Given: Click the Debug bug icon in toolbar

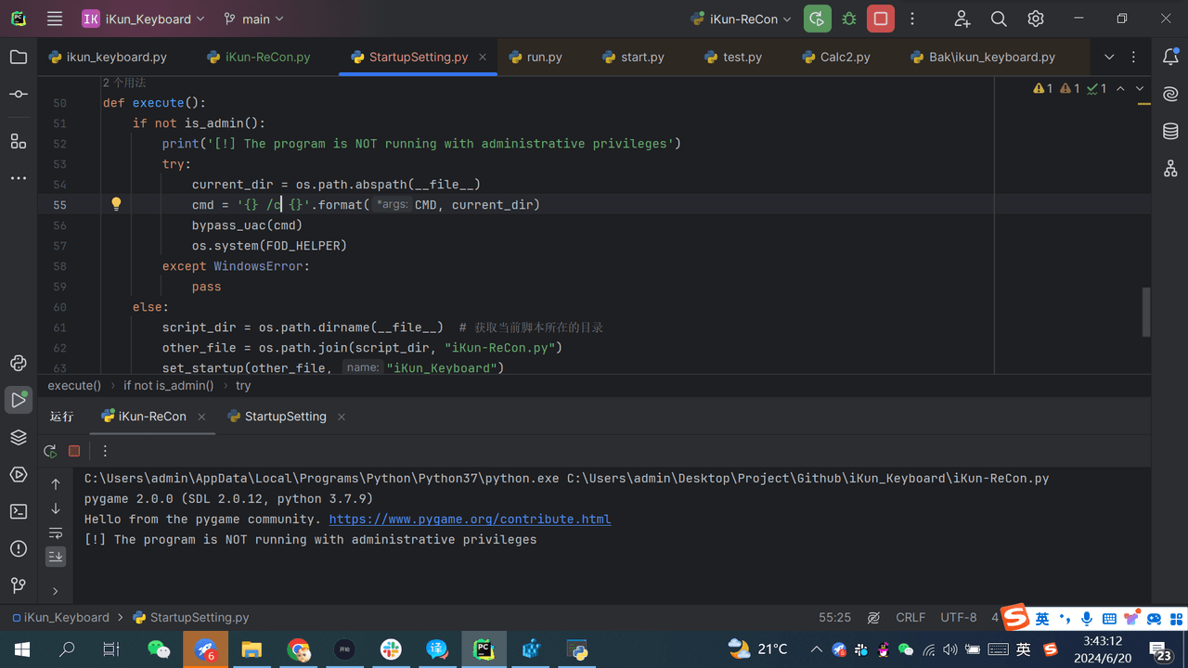Looking at the screenshot, I should [x=849, y=19].
